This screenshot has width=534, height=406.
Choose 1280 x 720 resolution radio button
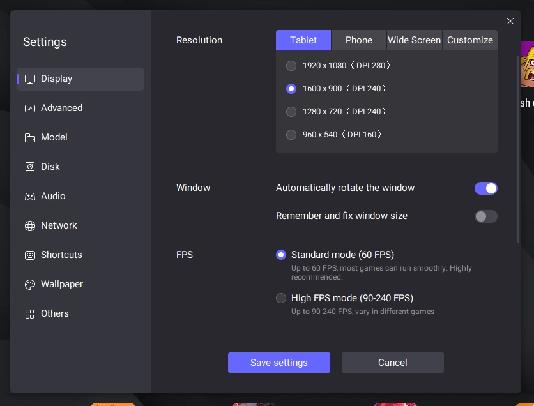pos(291,112)
